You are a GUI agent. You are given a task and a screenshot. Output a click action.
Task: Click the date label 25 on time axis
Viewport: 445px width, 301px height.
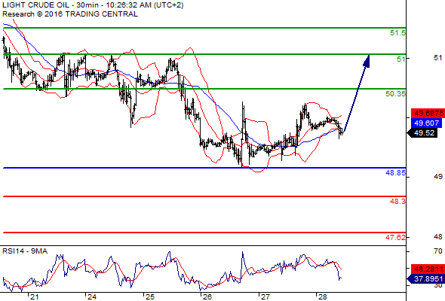pos(149,296)
